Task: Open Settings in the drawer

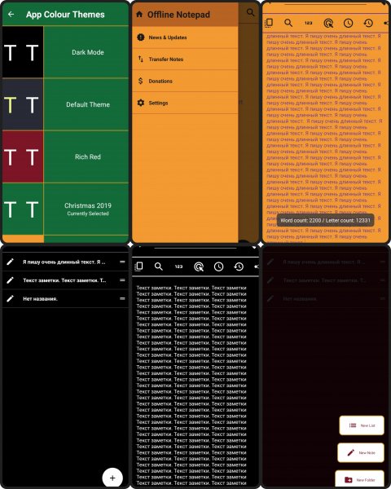Action: click(x=185, y=103)
